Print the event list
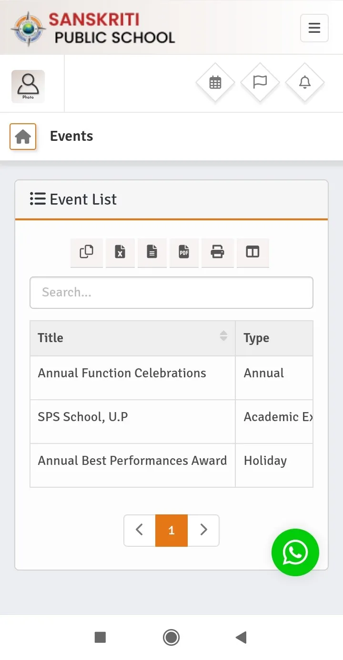Image resolution: width=343 pixels, height=660 pixels. point(217,252)
